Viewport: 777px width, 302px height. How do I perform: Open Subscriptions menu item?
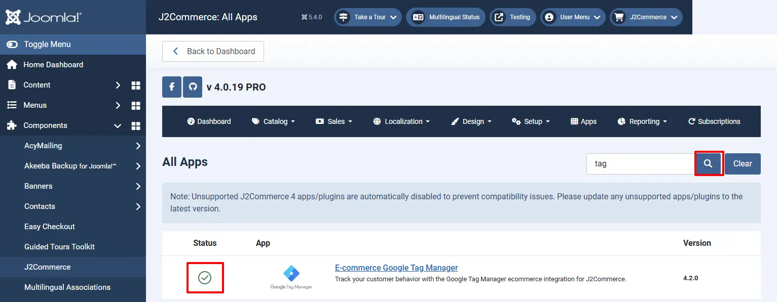[x=714, y=121]
